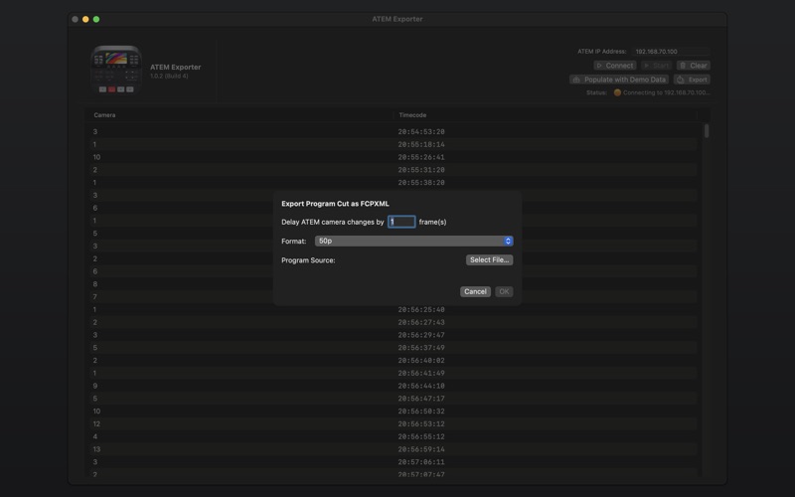Select timecode 20:56:37:49
This screenshot has height=497, width=795.
coord(420,347)
